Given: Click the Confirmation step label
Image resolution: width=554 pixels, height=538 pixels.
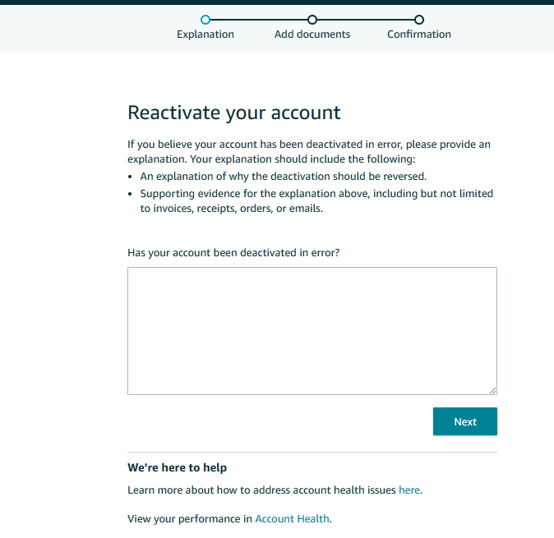Looking at the screenshot, I should [x=419, y=34].
